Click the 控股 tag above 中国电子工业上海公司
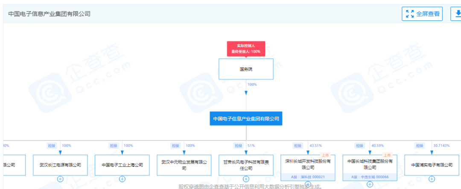This screenshot has height=189, width=461. (x=114, y=145)
